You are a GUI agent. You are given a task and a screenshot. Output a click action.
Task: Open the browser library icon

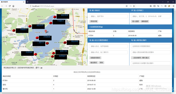click(151, 6)
